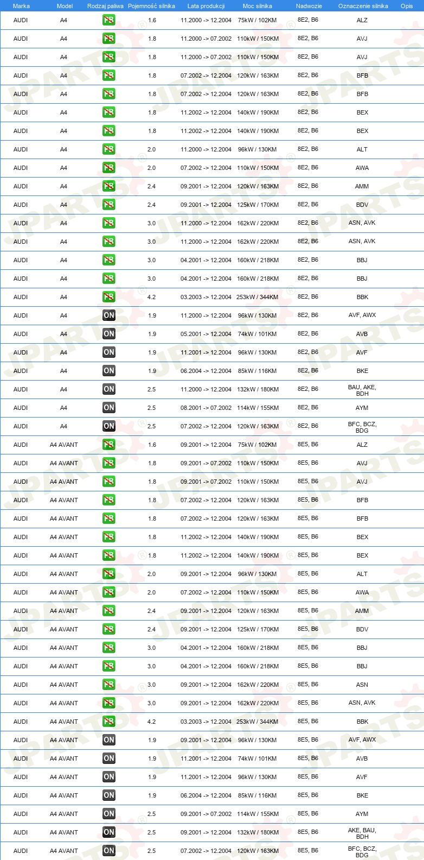Click "03.2003 -> 12.2004" in the A4 AVANT BBK row
This screenshot has width=424, height=860.
(206, 722)
